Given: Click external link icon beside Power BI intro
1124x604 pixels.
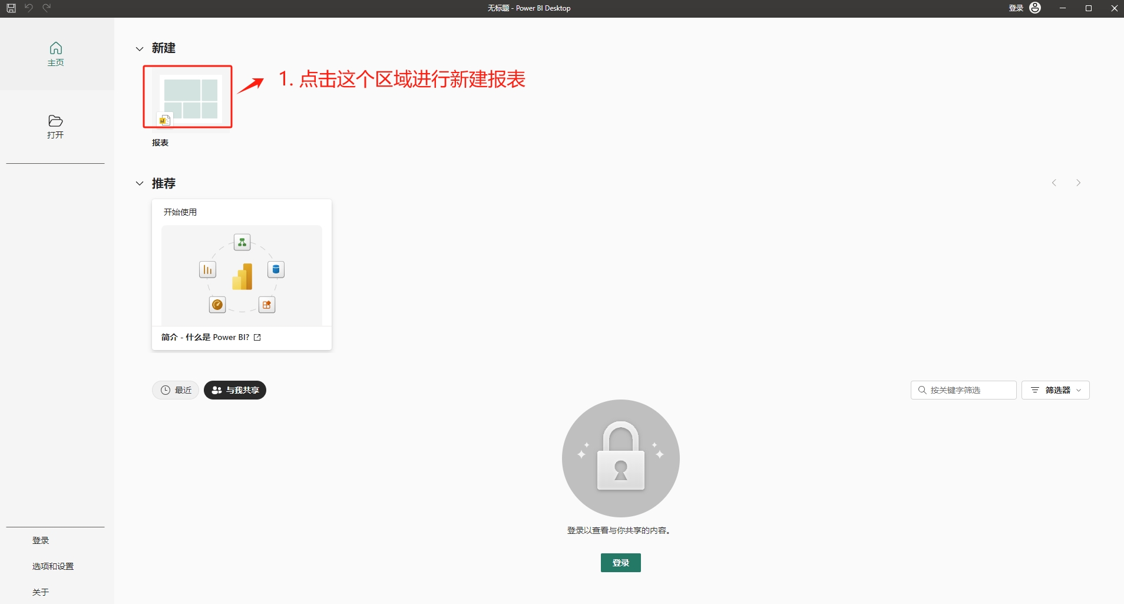Looking at the screenshot, I should [x=257, y=338].
